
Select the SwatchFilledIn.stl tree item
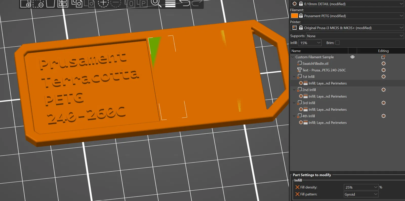coord(315,64)
